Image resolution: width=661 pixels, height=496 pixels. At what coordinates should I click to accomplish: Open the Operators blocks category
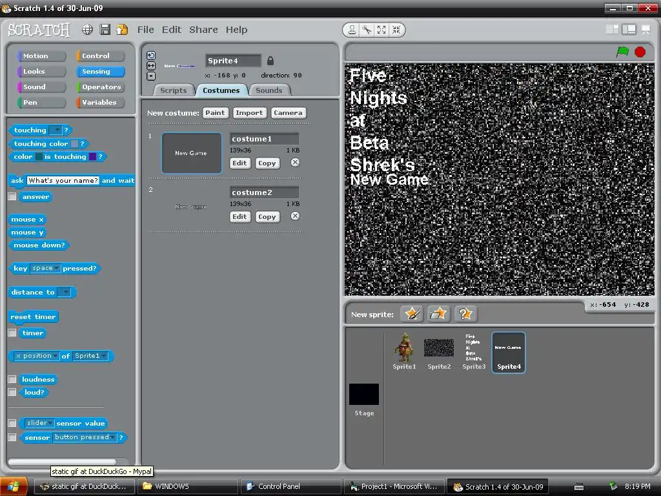coord(100,87)
